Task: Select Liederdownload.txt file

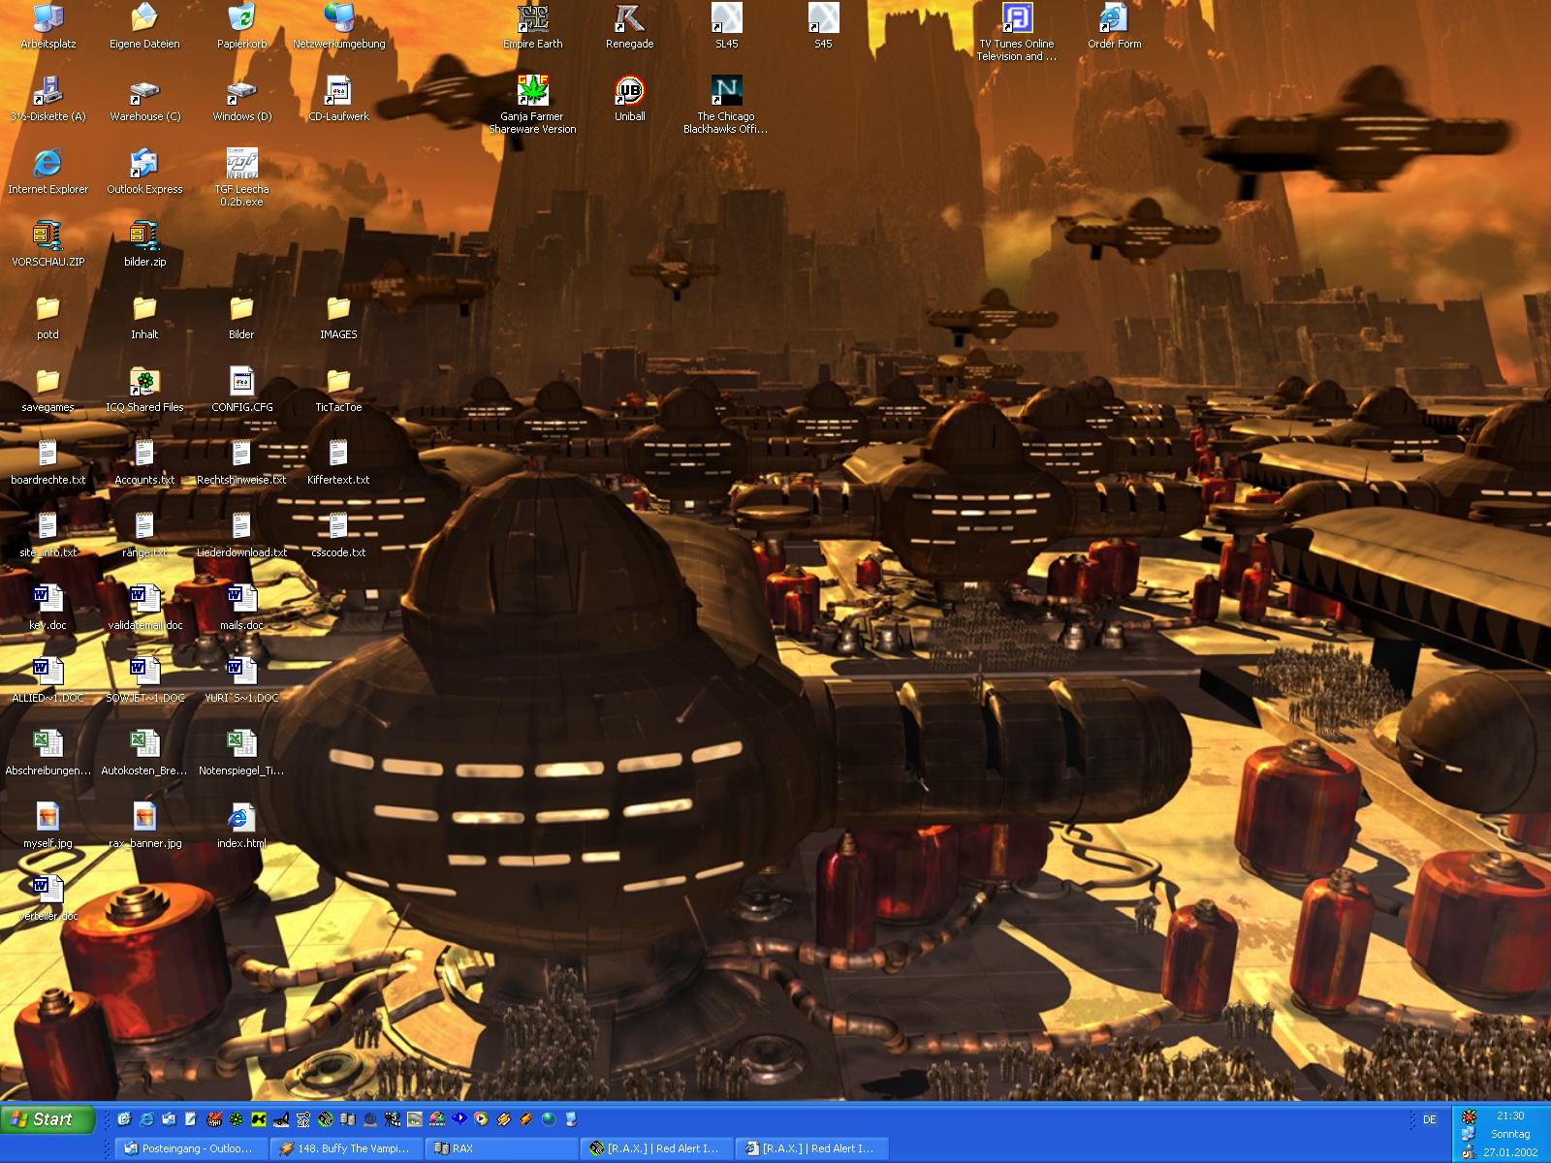Action: [x=241, y=536]
